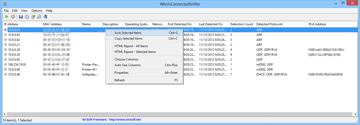
Task: Click the status circle icon of 10.9.0.63
Action: (5, 35)
